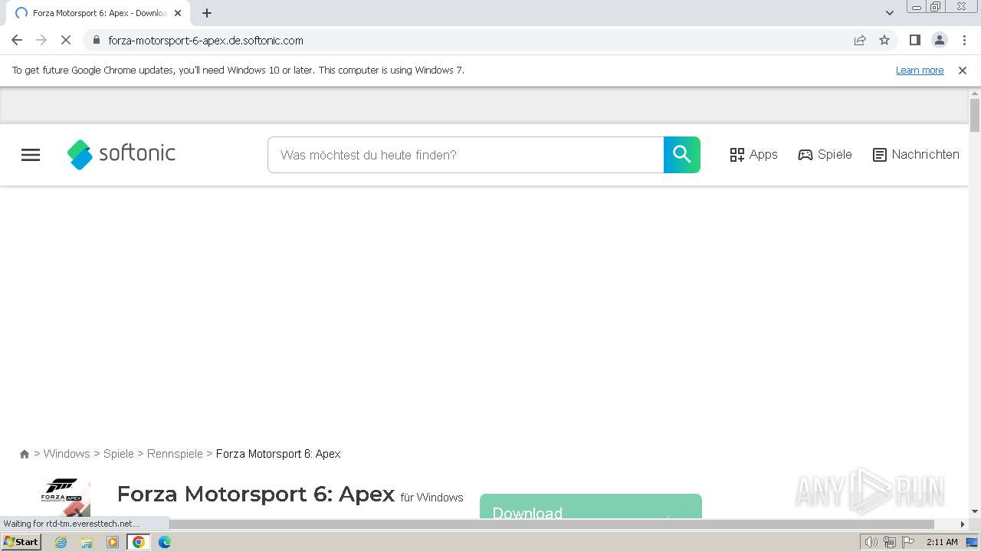Screen dimensions: 981x552
Task: Click the vertical scrollbar down arrow
Action: point(975,511)
